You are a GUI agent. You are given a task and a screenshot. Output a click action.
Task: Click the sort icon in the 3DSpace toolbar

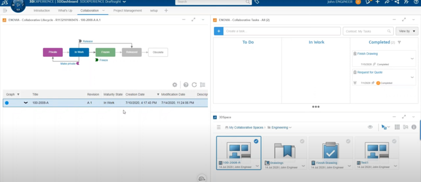pos(406,127)
